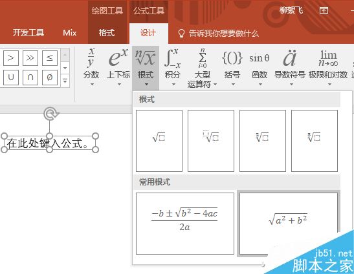Open the 分数 fraction gallery
This screenshot has height=274, width=354.
pos(91,67)
